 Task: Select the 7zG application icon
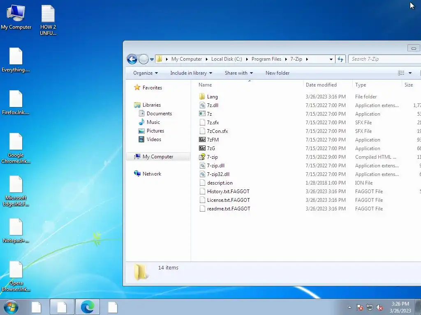(x=202, y=148)
